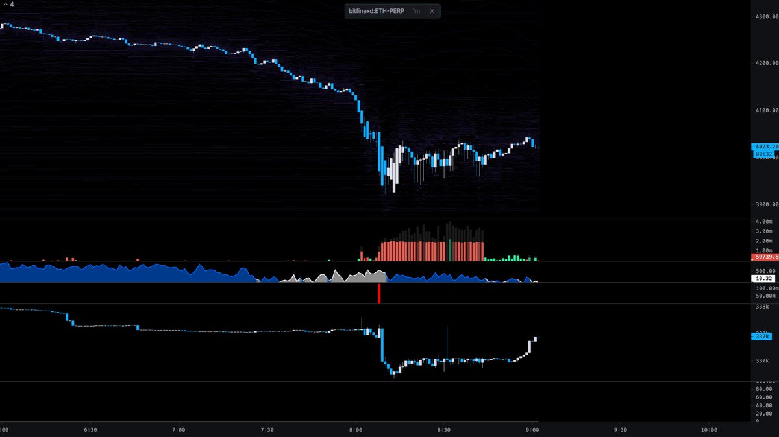Select the white 10.32 indicator value label
Screen dimensions: 779x437
(x=764, y=278)
